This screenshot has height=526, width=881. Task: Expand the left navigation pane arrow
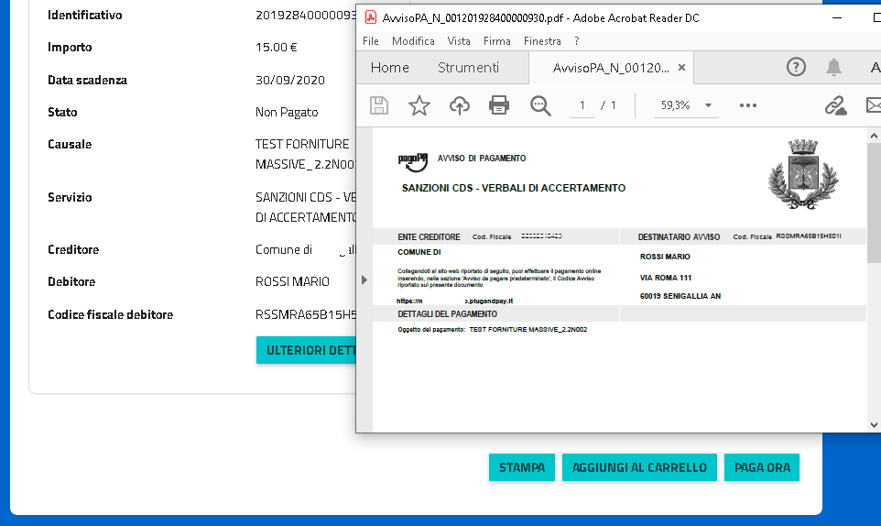364,279
